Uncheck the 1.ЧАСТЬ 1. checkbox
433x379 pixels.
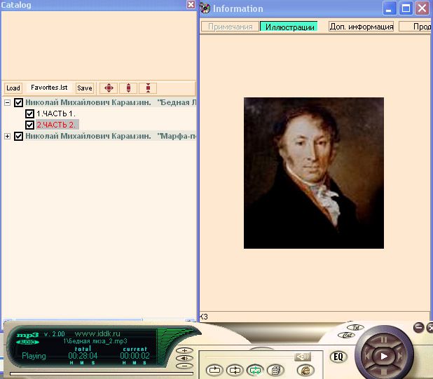tap(29, 113)
